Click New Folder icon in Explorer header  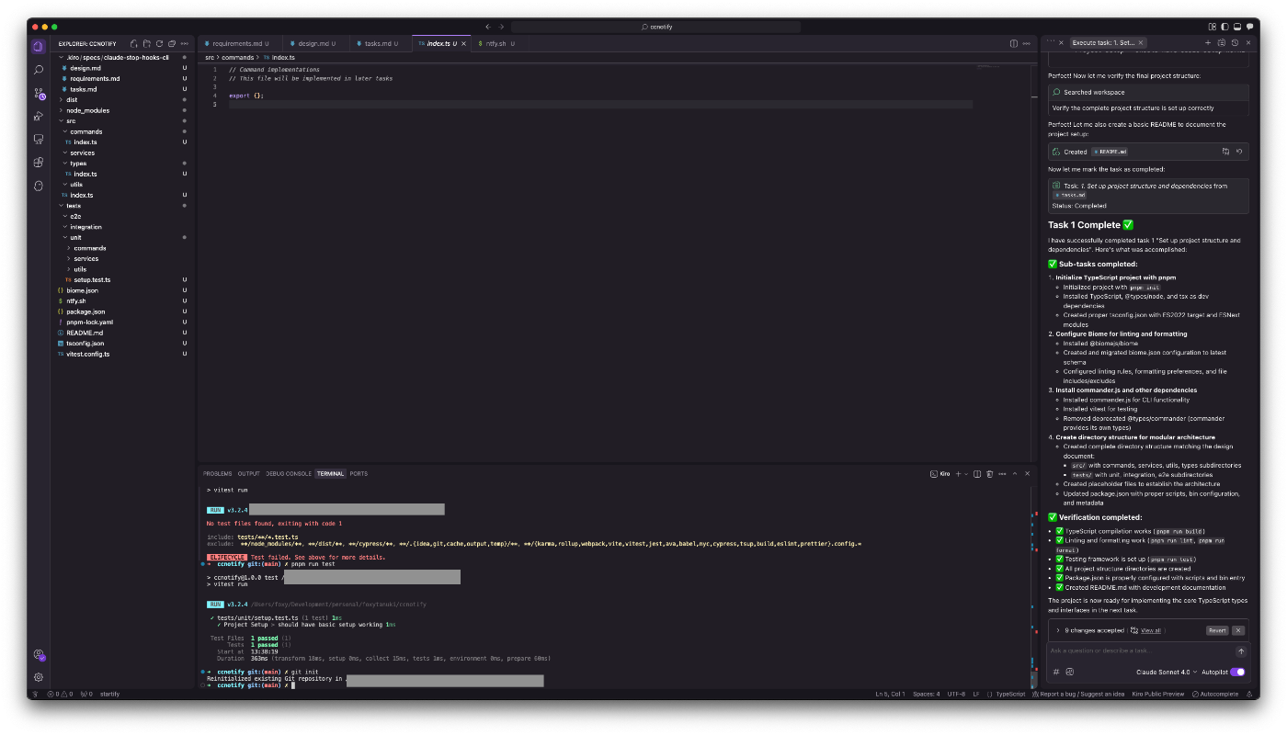pos(147,43)
